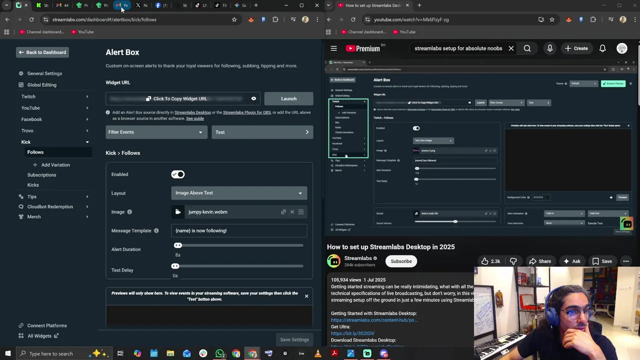Expand the Facebook section in sidebar
The width and height of the screenshot is (640, 360).
tap(87, 119)
